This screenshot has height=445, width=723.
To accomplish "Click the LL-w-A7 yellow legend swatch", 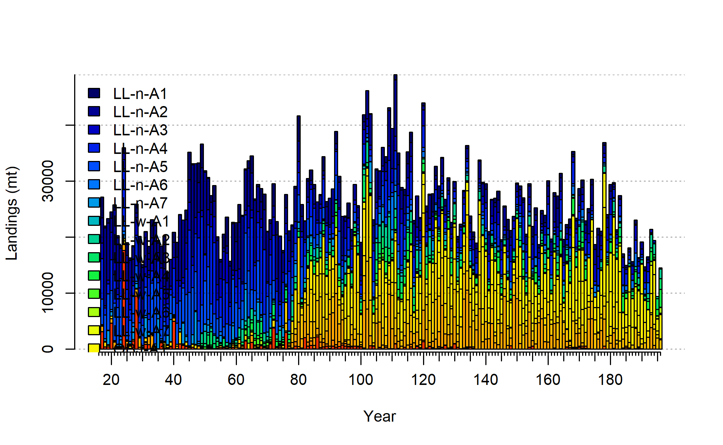I will coord(94,330).
